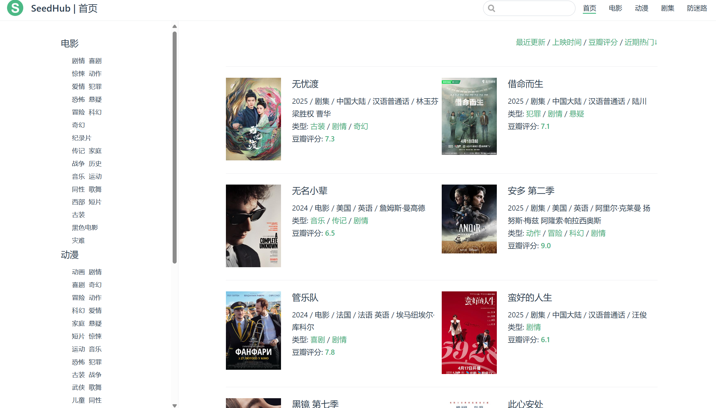This screenshot has width=716, height=408.
Task: Open the 动漫 nav item in header
Action: pos(641,8)
